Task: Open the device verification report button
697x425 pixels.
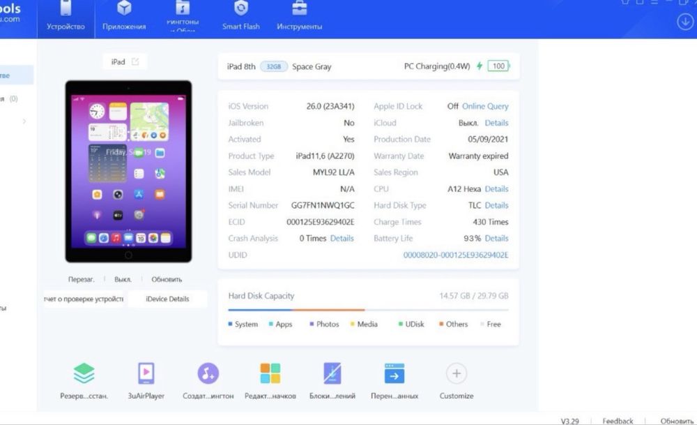Action: (x=84, y=299)
